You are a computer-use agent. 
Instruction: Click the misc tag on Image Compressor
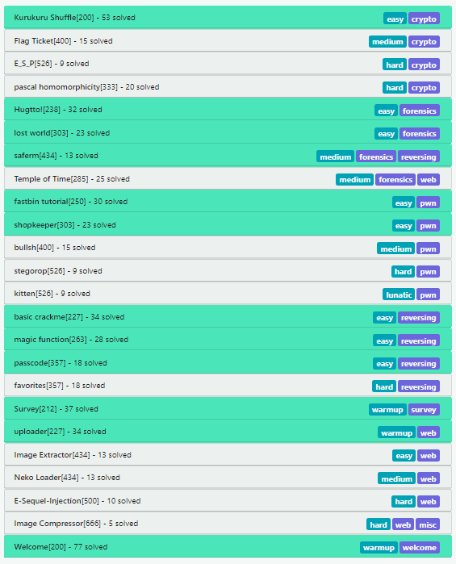(428, 525)
